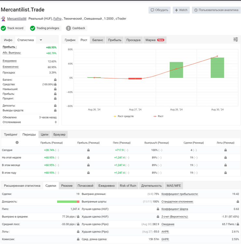Open the MercantilistM profile link
The width and height of the screenshot is (241, 244).
(x=17, y=19)
